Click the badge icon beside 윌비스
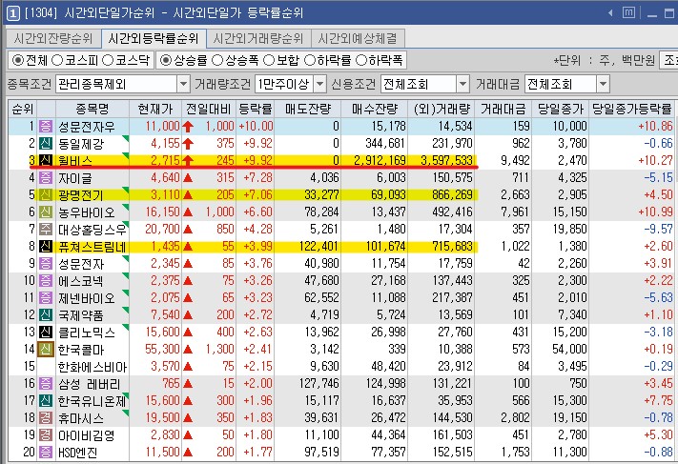Viewport: 678px width, 464px height. 46,160
